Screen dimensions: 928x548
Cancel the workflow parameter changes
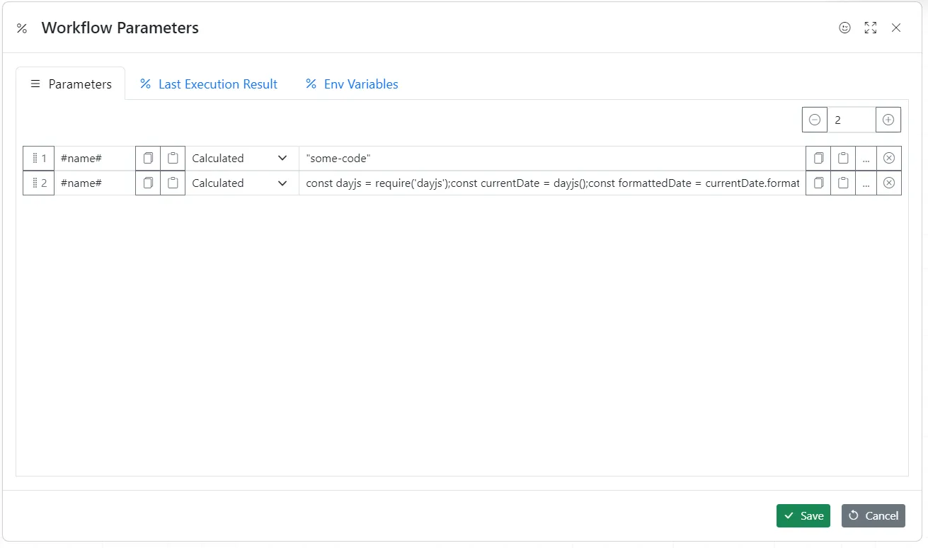click(873, 515)
